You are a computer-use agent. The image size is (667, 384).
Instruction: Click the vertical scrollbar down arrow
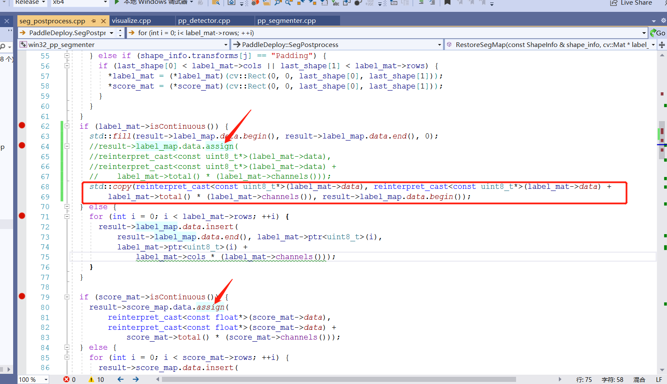[662, 370]
